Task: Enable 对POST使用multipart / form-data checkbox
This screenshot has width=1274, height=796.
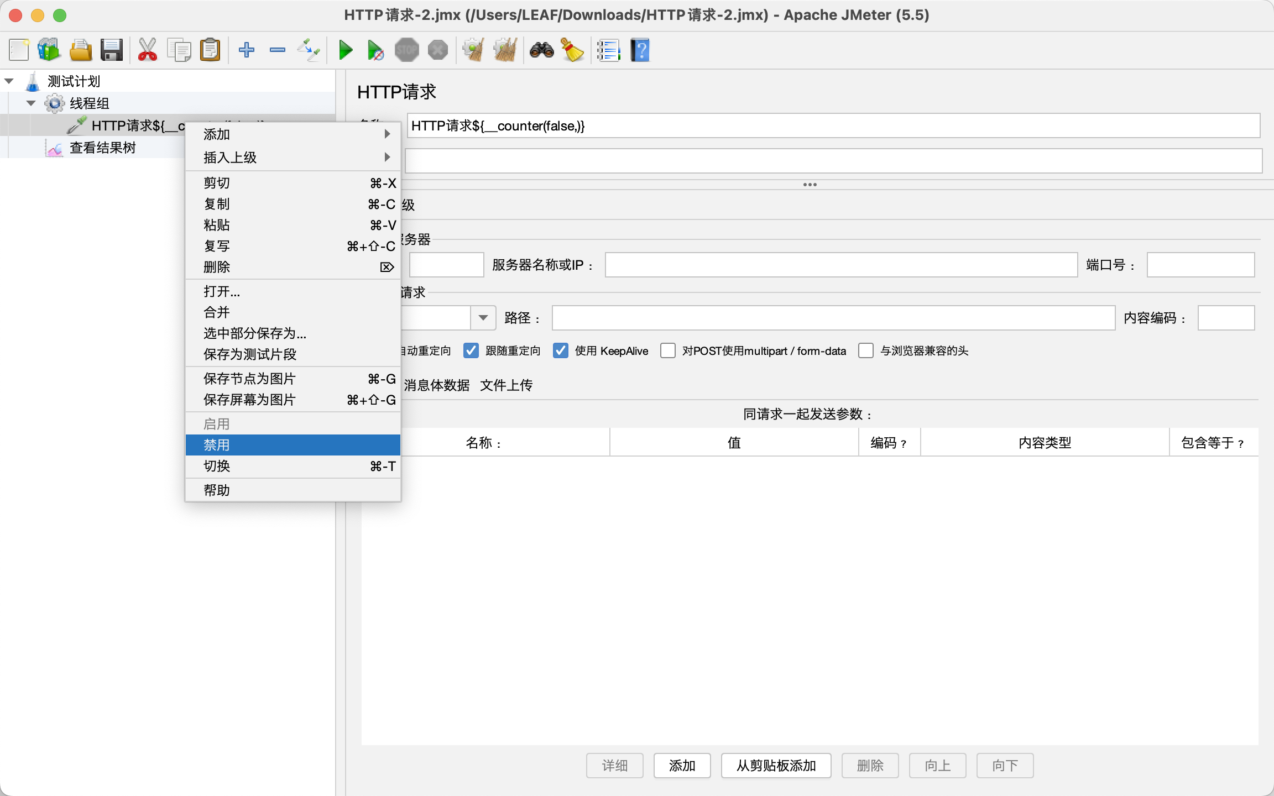Action: tap(668, 350)
